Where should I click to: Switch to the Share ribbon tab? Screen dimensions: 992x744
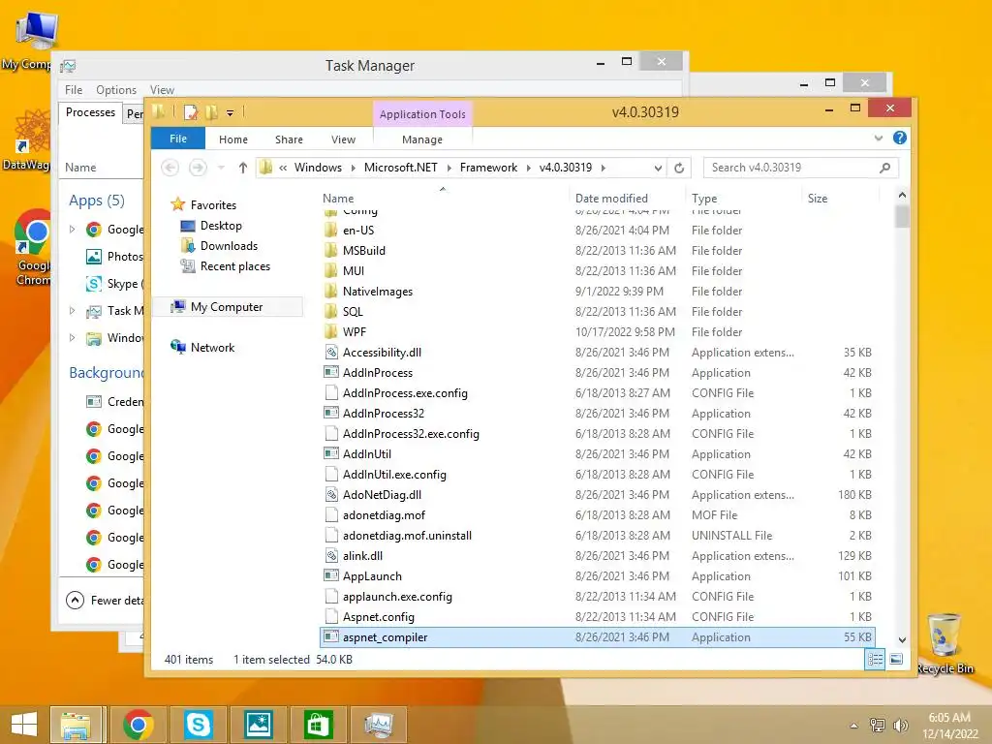(x=289, y=139)
